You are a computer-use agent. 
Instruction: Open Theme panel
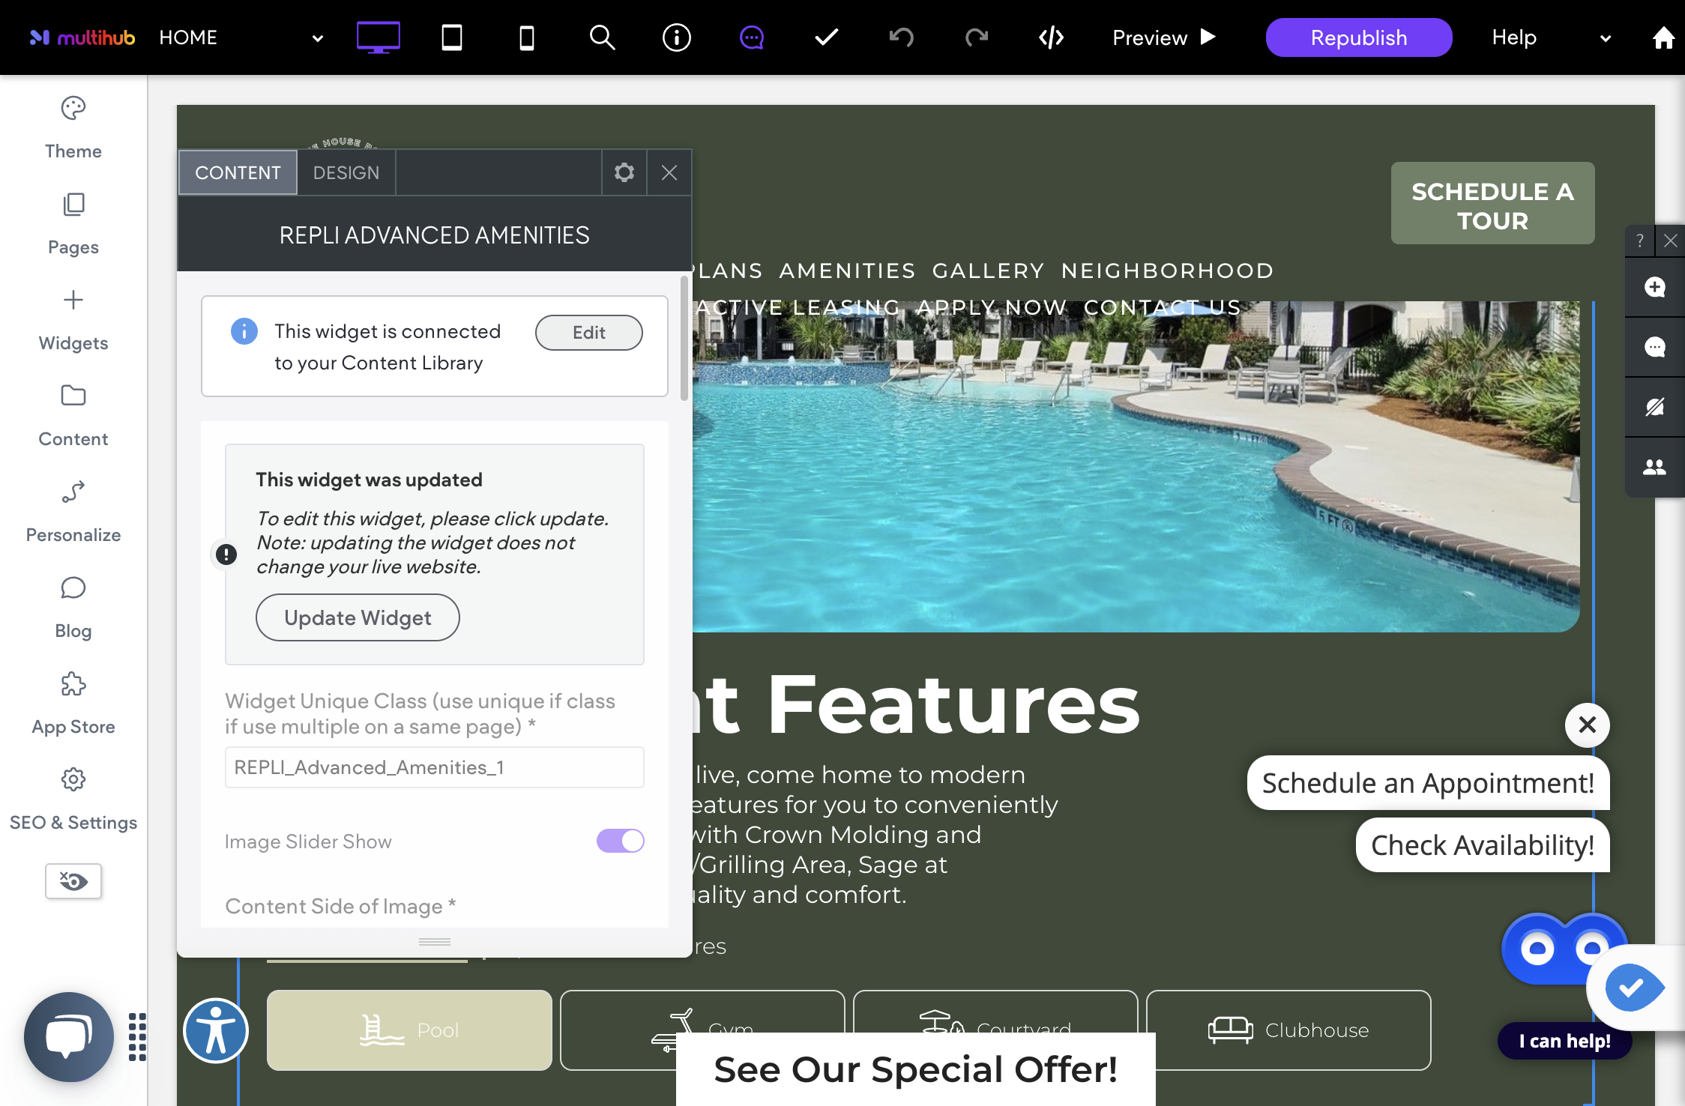[73, 128]
